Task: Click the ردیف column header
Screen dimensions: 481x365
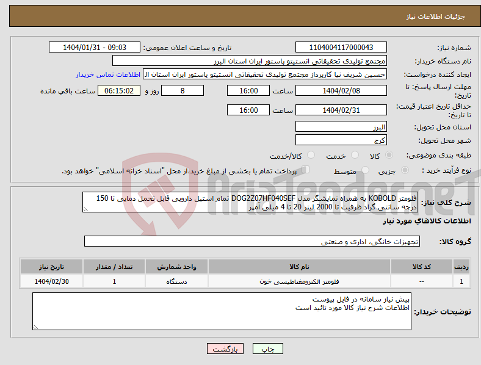Action: pos(461,267)
